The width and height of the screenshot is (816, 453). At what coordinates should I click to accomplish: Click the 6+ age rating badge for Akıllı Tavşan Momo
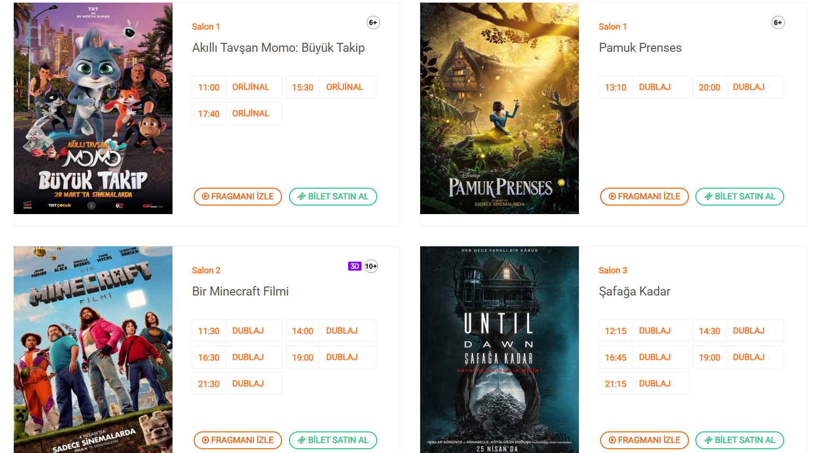tap(373, 23)
